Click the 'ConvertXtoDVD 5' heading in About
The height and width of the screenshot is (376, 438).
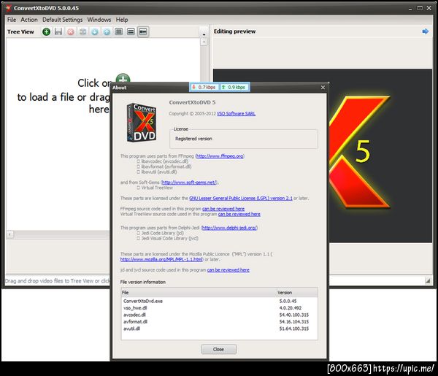point(192,102)
